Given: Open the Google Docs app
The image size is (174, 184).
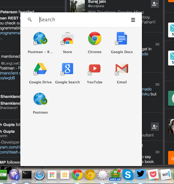Looking at the screenshot, I should [122, 43].
